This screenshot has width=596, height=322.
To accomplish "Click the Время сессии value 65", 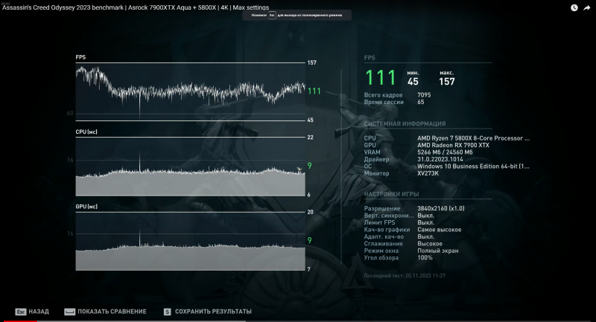I will click(x=421, y=102).
